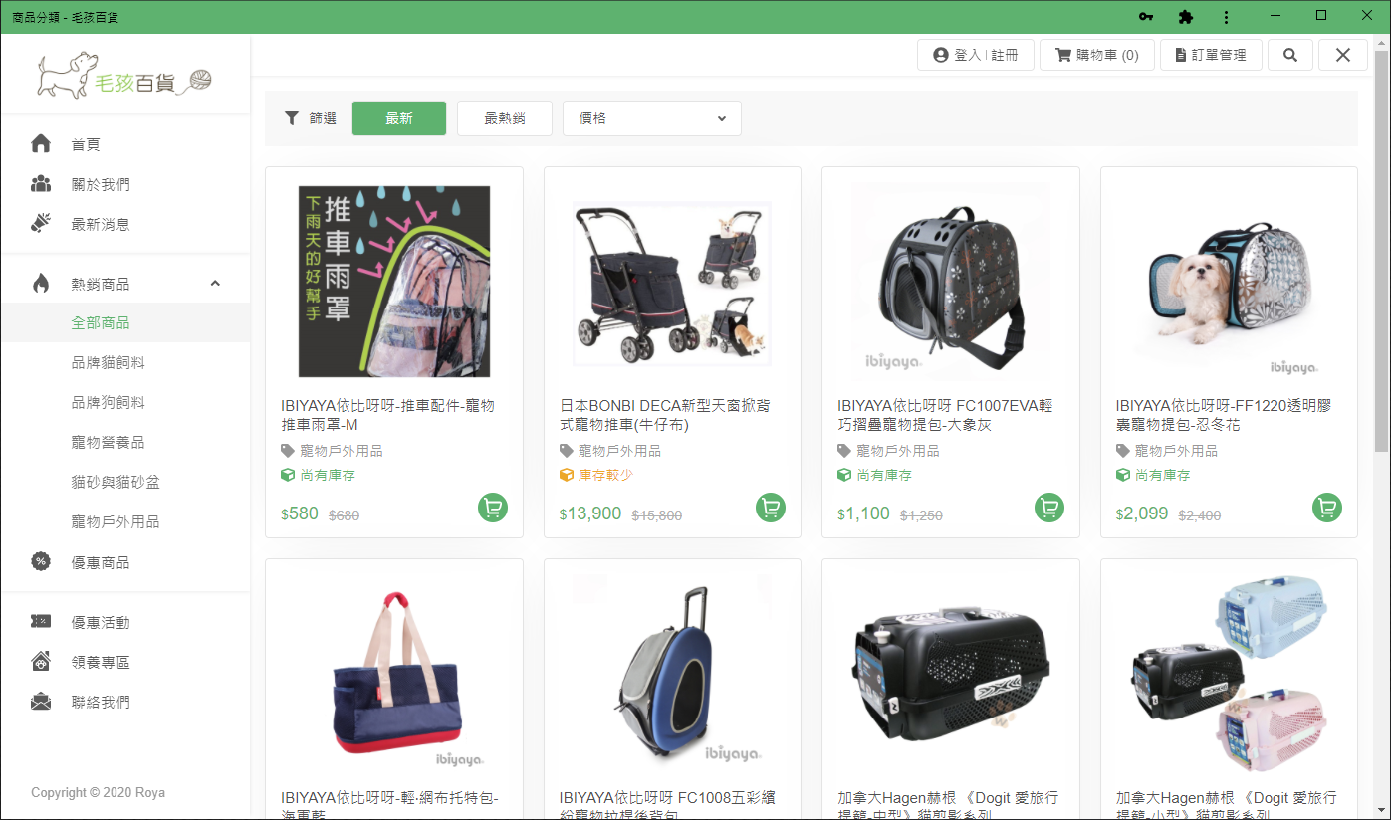
Task: Click the $13,900 price text
Action: click(590, 514)
